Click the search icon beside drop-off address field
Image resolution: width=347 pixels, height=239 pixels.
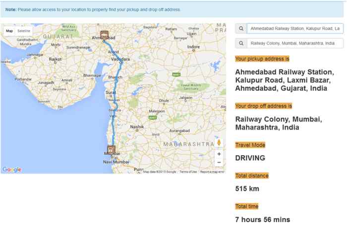pyautogui.click(x=241, y=43)
